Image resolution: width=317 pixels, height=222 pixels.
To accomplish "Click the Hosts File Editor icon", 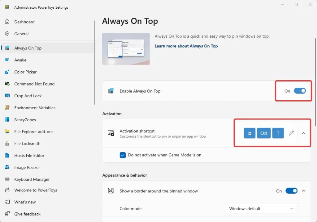I will [7, 155].
